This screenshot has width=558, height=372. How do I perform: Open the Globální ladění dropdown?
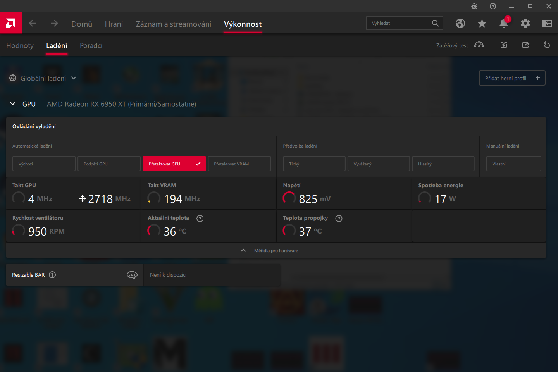(43, 78)
